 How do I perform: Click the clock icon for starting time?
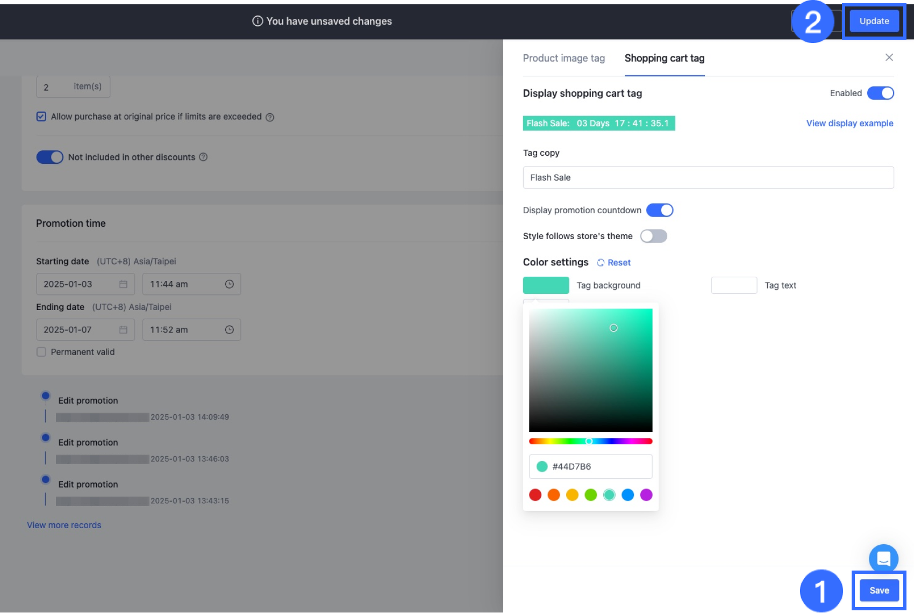pyautogui.click(x=230, y=284)
